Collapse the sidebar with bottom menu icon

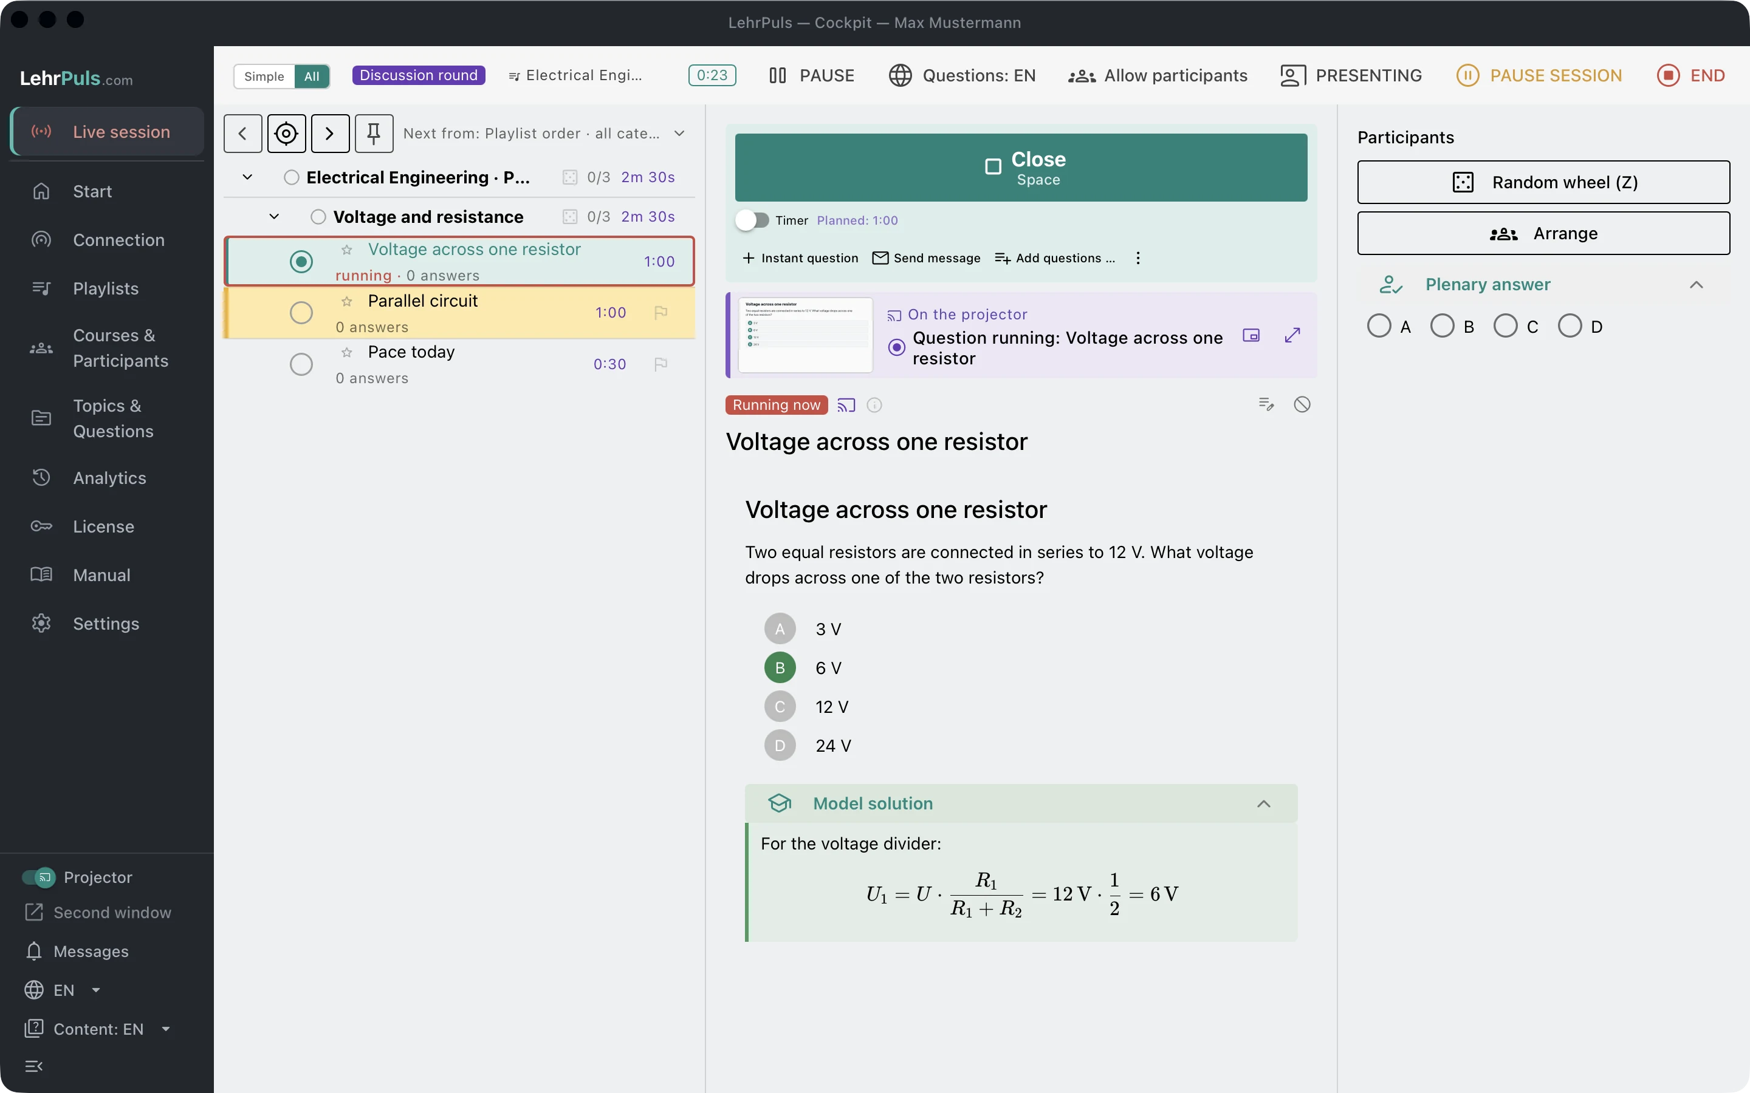tap(34, 1066)
